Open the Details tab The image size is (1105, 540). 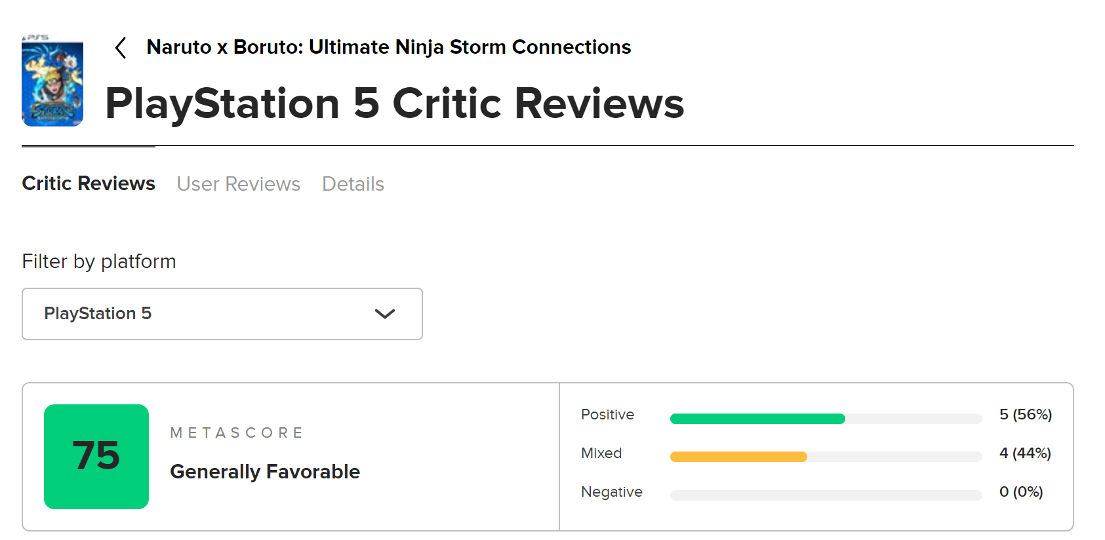(353, 184)
